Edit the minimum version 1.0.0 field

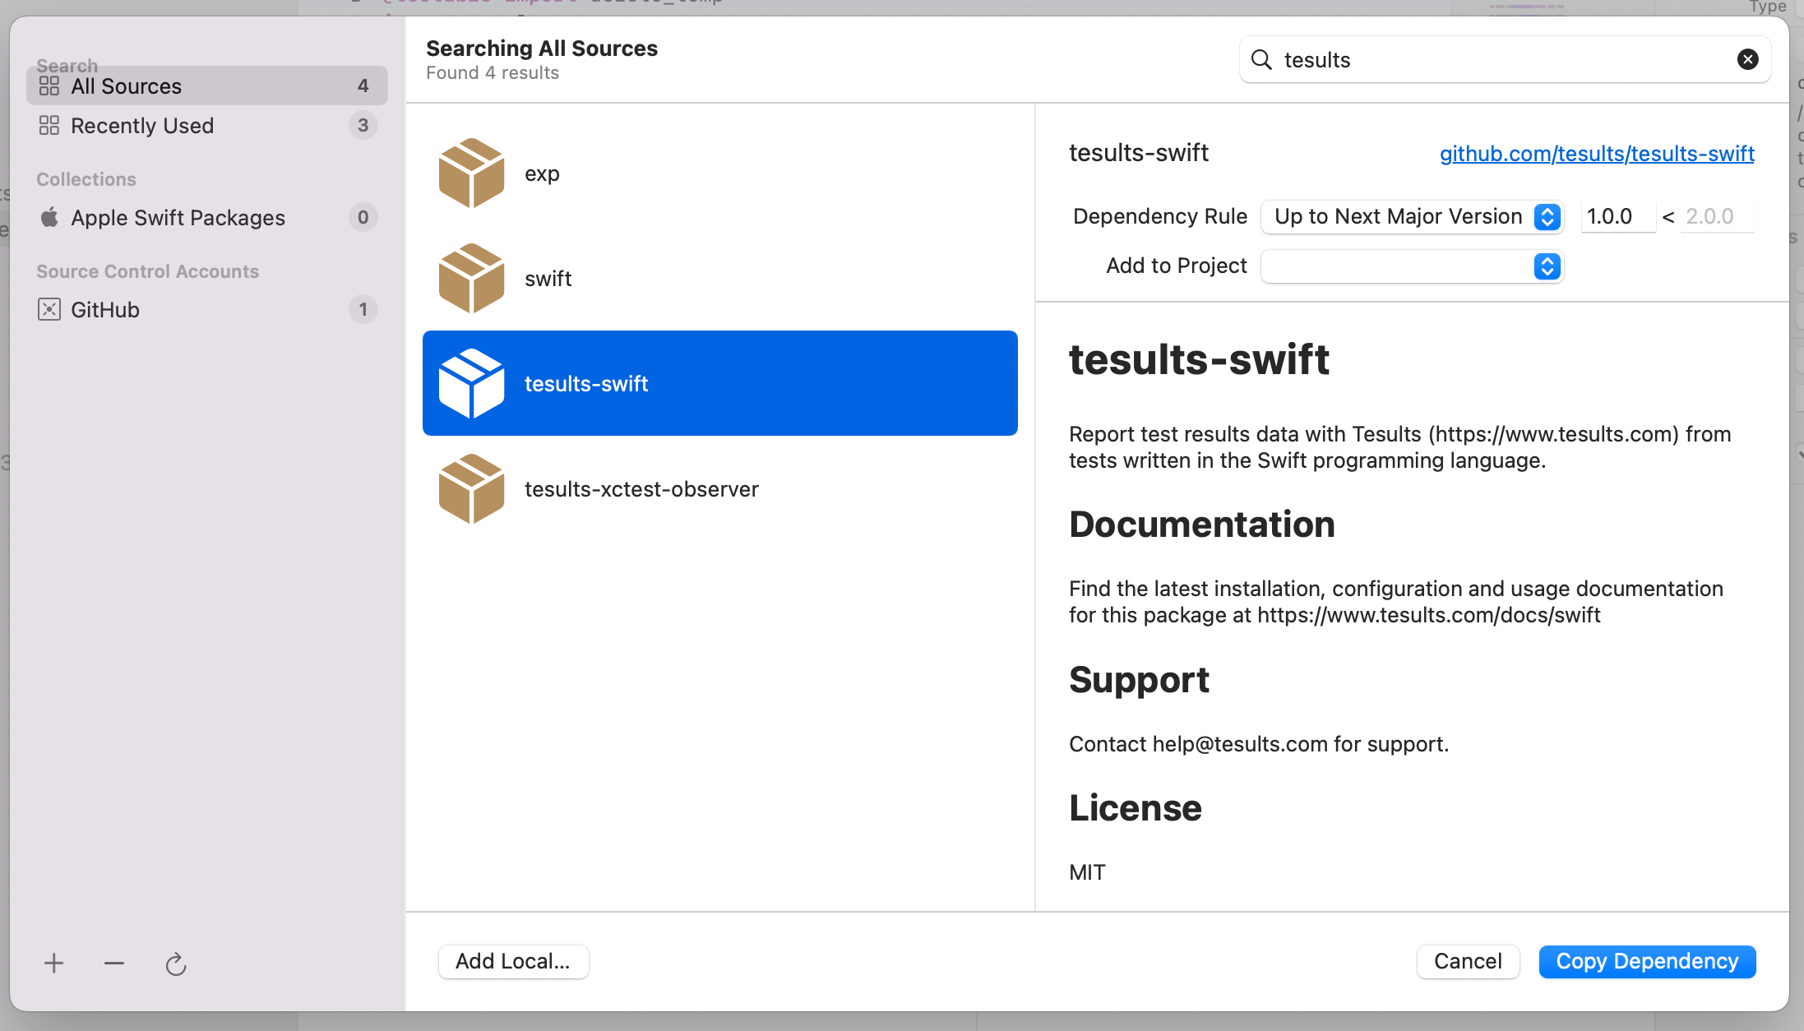1618,216
